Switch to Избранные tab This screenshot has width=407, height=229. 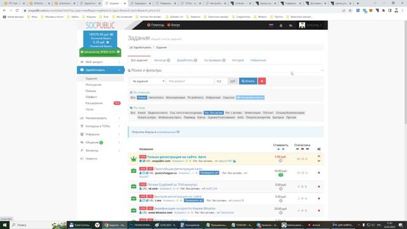pyautogui.click(x=258, y=60)
